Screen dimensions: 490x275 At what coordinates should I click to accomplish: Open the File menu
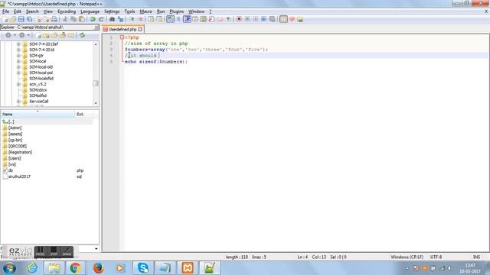[5, 11]
